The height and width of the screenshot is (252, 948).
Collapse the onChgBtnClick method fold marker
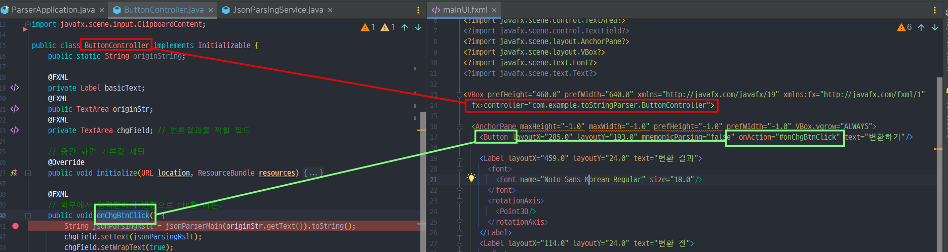click(28, 216)
